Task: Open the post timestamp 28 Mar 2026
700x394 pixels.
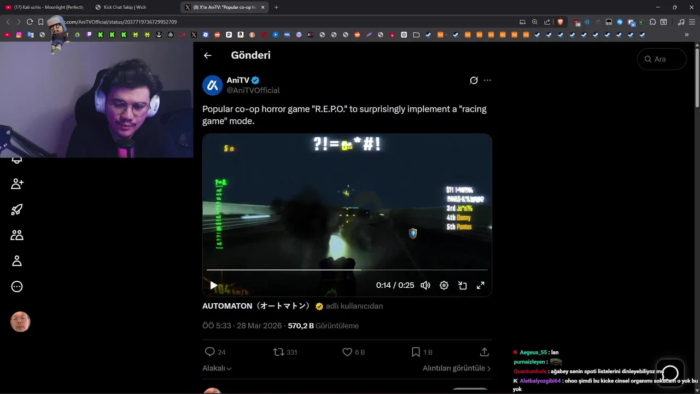Action: pyautogui.click(x=243, y=326)
